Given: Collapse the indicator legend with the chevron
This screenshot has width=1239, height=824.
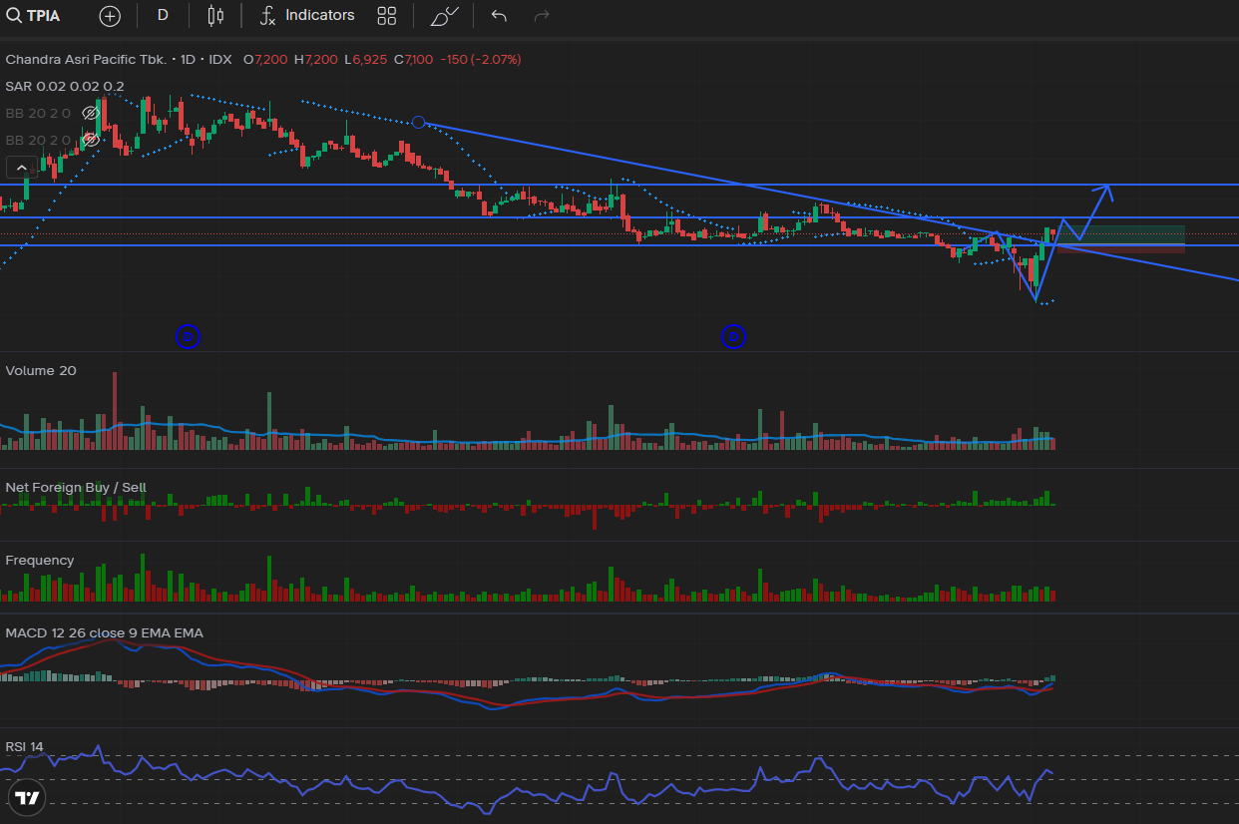Looking at the screenshot, I should [x=21, y=167].
